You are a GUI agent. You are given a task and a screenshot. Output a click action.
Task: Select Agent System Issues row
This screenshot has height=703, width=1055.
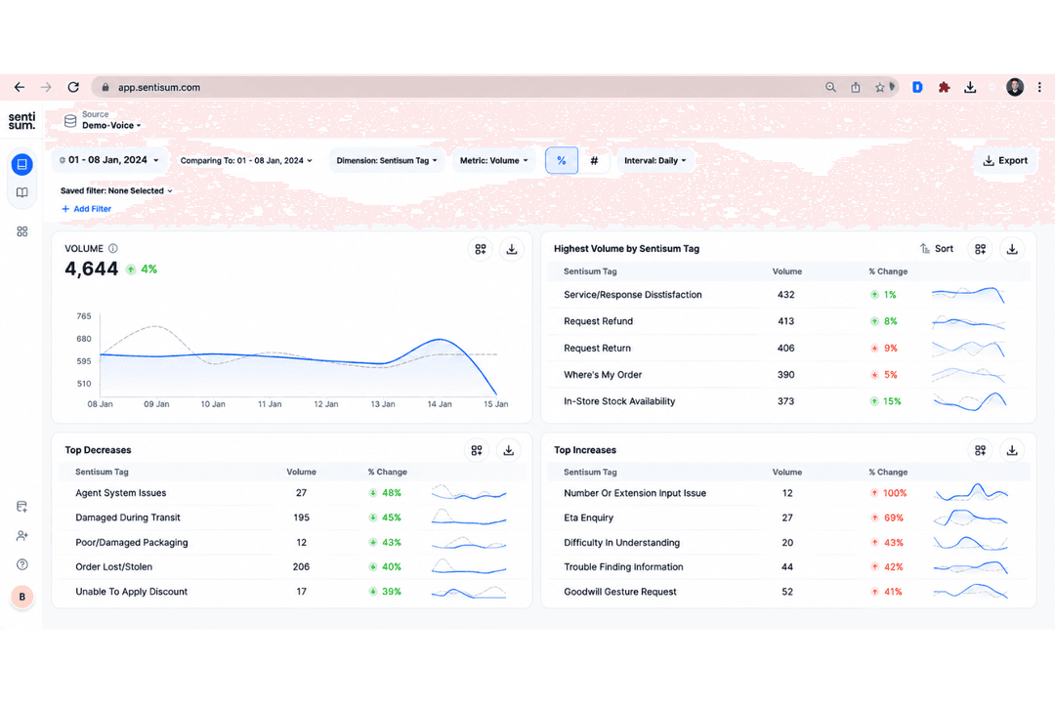[x=292, y=493]
